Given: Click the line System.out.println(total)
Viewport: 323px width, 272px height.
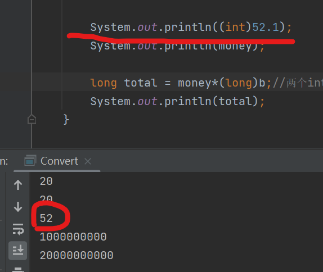Looking at the screenshot, I should coord(177,101).
